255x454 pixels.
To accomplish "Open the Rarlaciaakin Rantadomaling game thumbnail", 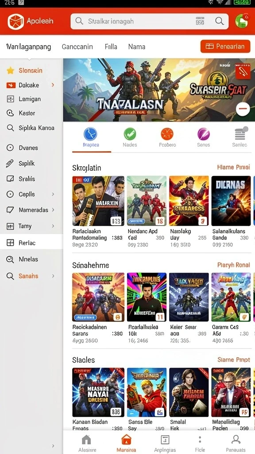I will (x=98, y=201).
